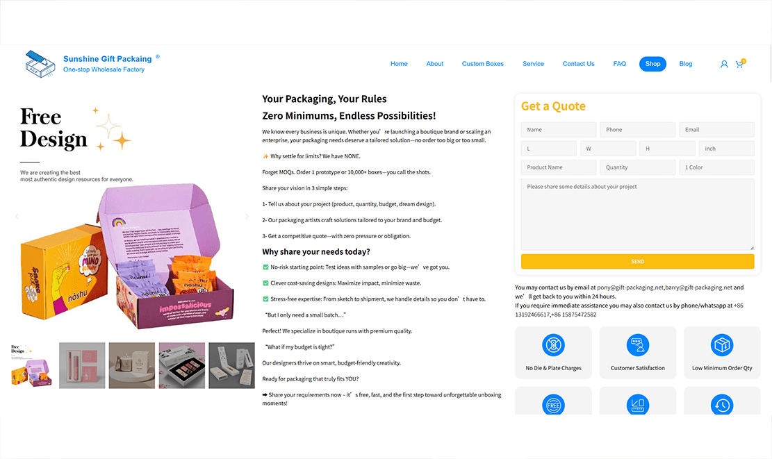Open the 1 Color dropdown
772x459 pixels.
point(716,167)
